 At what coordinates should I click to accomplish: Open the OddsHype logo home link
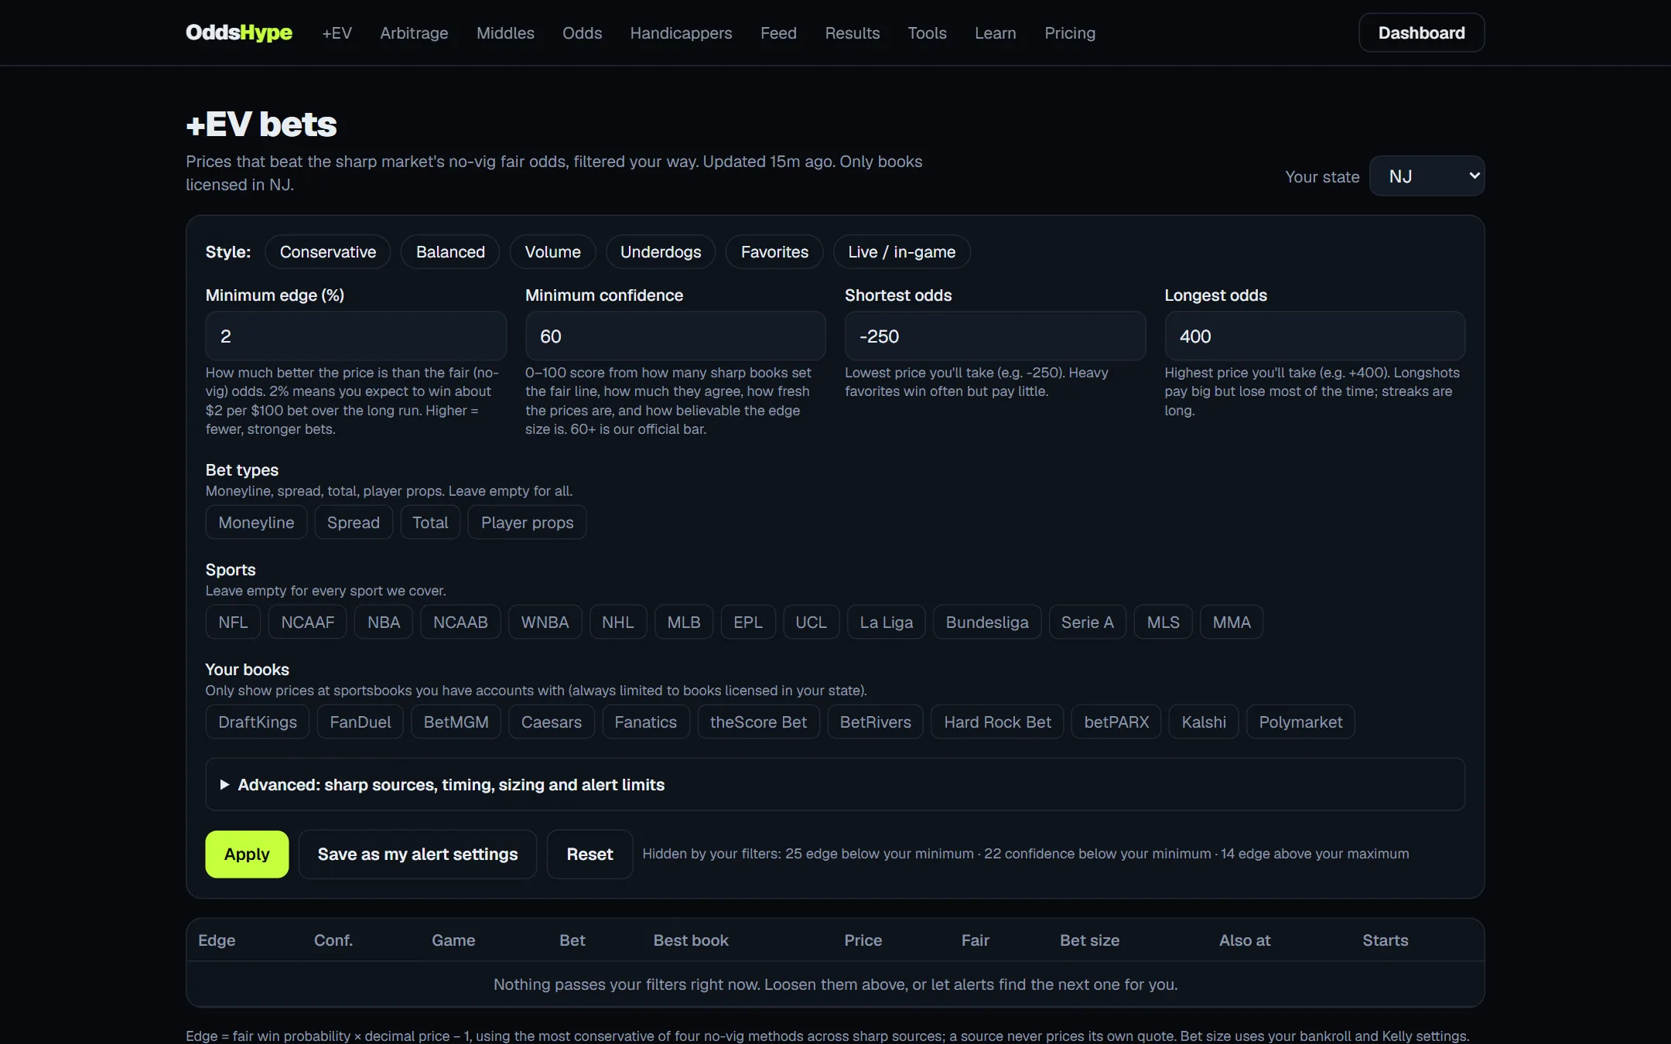(239, 32)
